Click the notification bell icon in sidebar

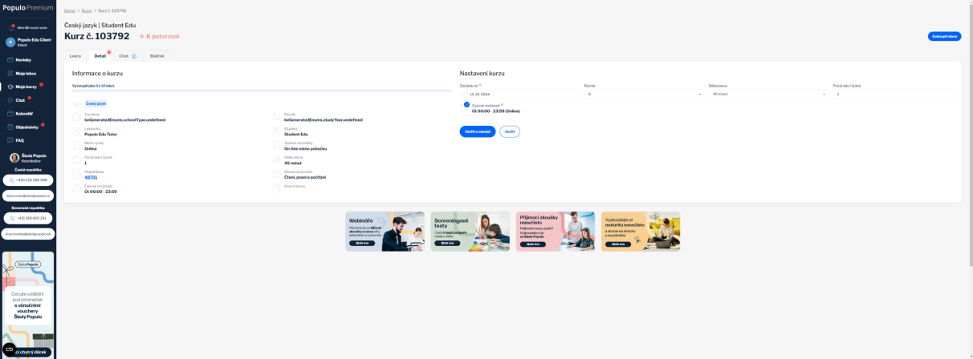11,27
